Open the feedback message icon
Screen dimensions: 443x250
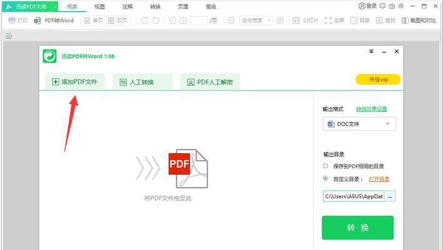tap(382, 6)
